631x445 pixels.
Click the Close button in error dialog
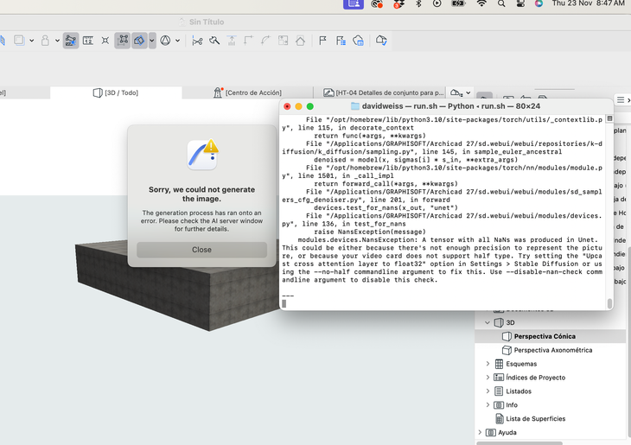pyautogui.click(x=201, y=250)
